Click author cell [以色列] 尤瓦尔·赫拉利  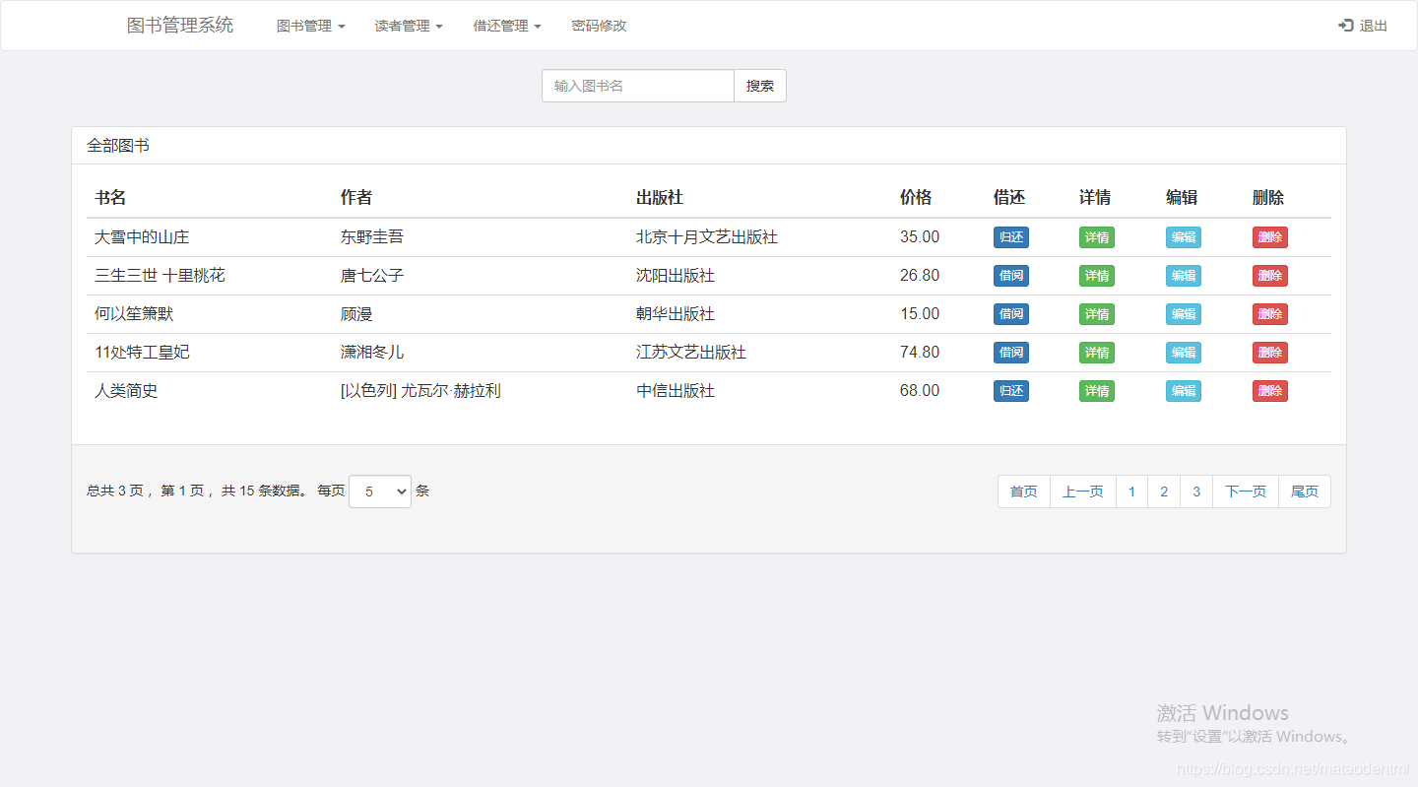(x=420, y=391)
